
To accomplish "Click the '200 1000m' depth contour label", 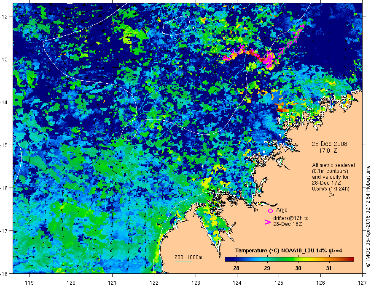I will [188, 257].
